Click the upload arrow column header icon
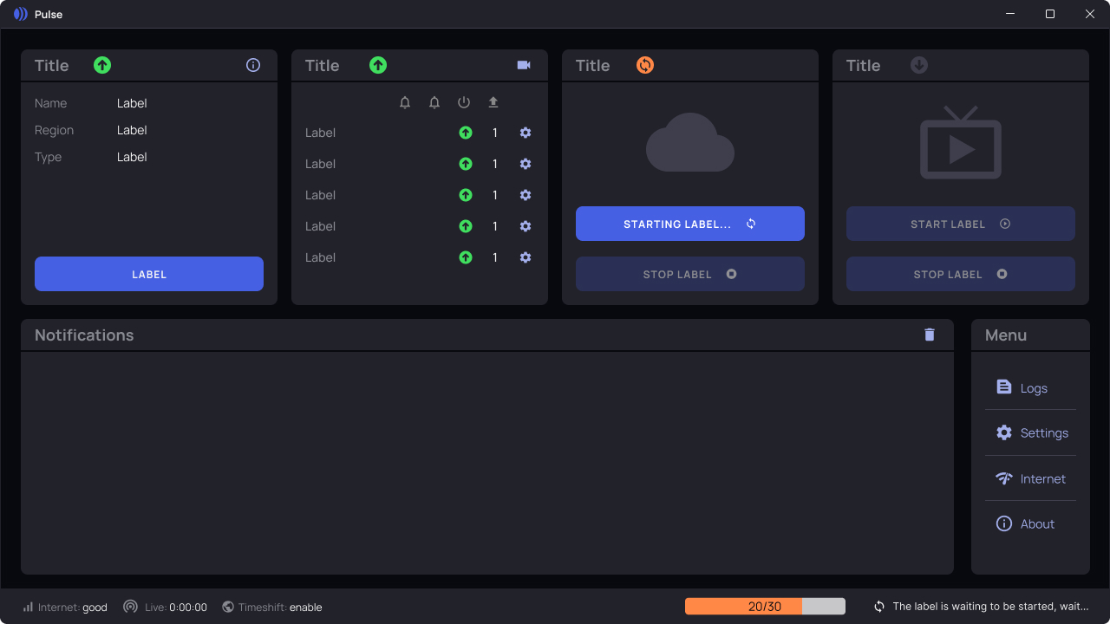 [493, 102]
